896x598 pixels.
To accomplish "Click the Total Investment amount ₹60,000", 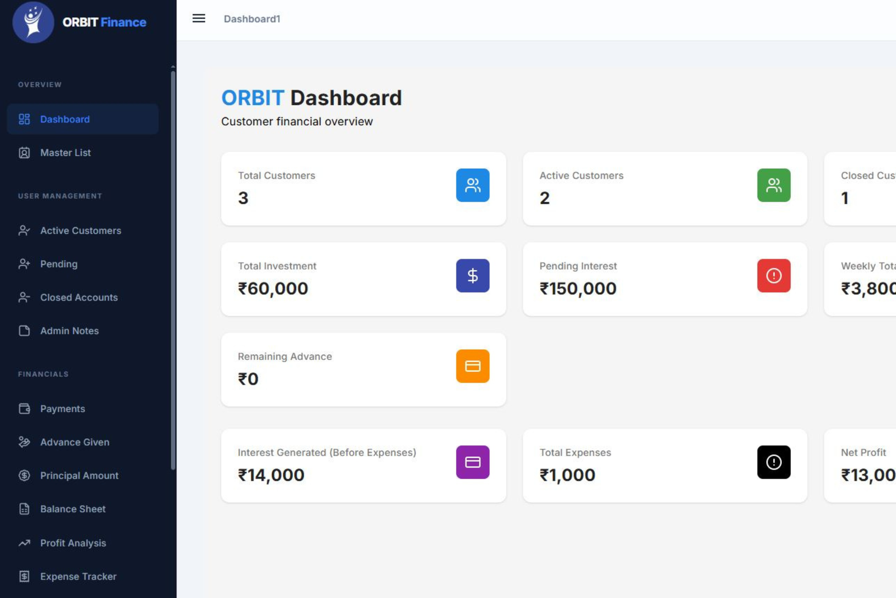I will tap(273, 289).
